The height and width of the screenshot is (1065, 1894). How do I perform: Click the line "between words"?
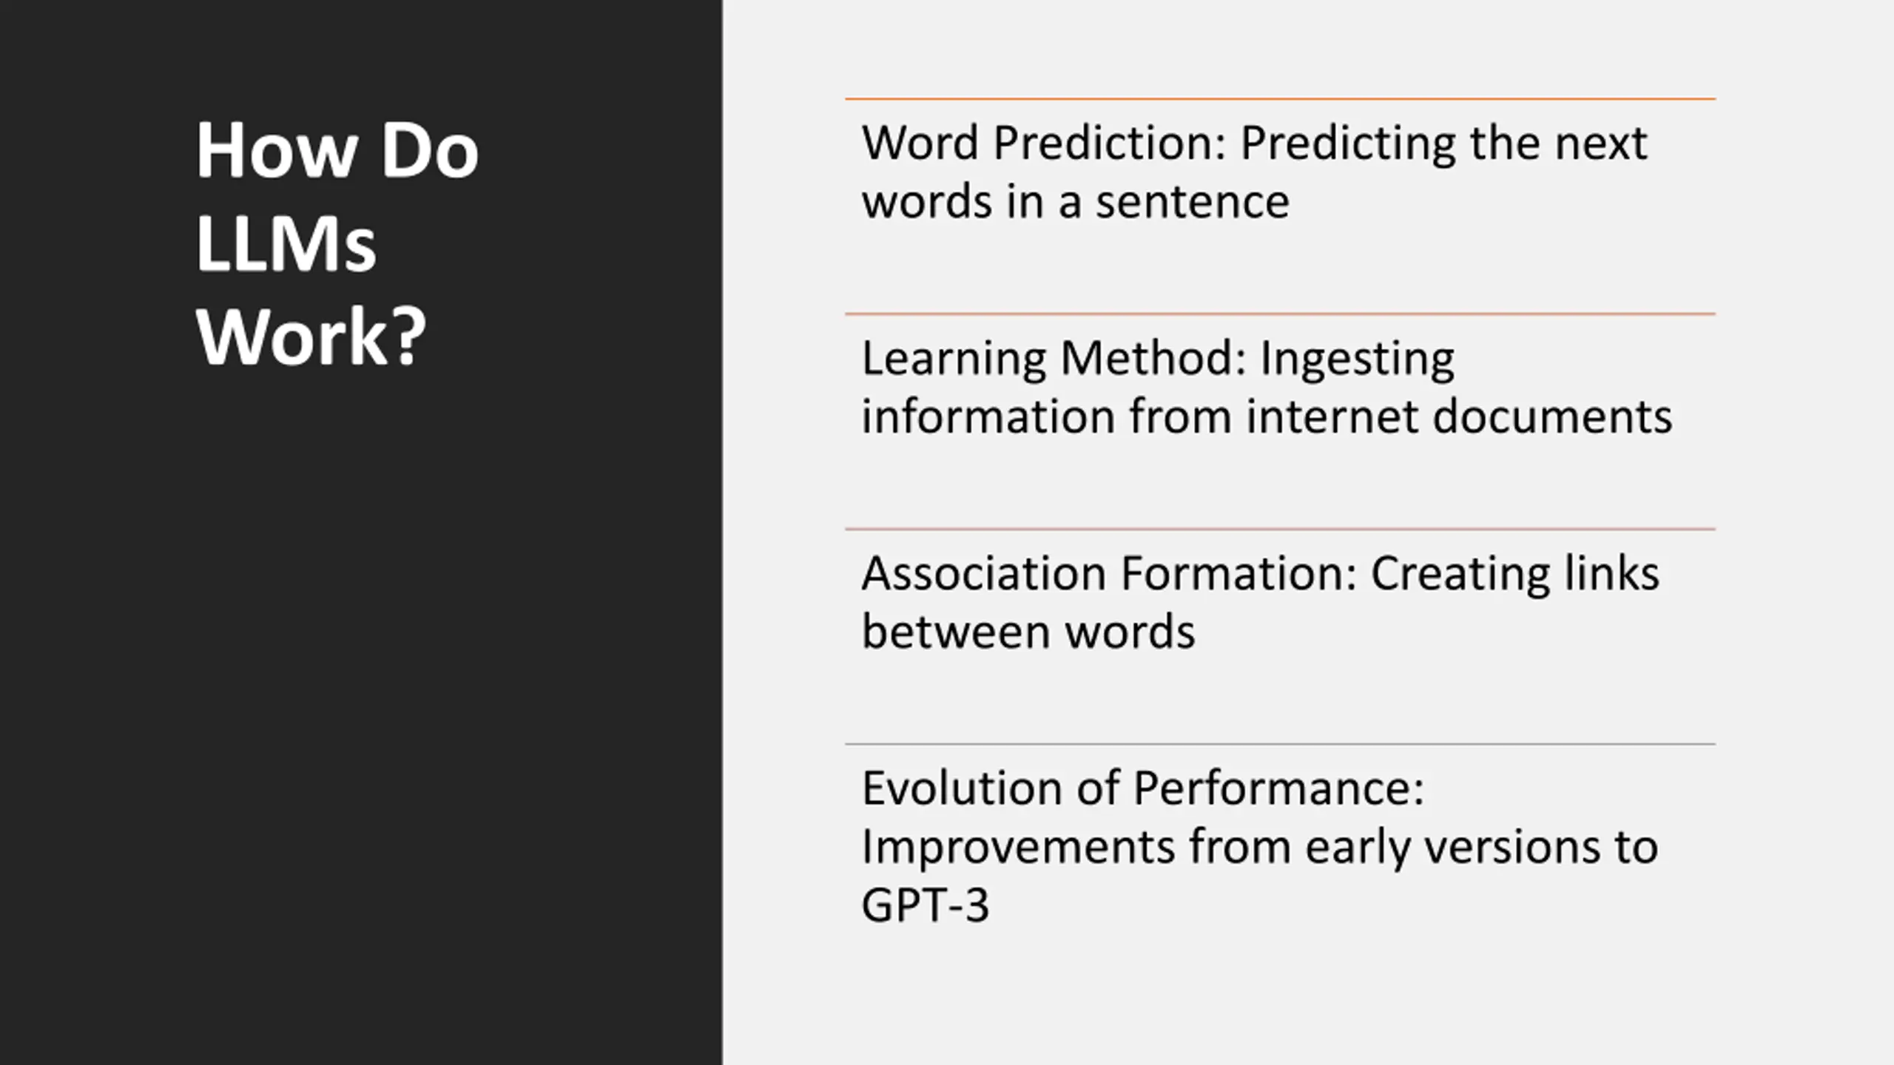[x=1028, y=632]
